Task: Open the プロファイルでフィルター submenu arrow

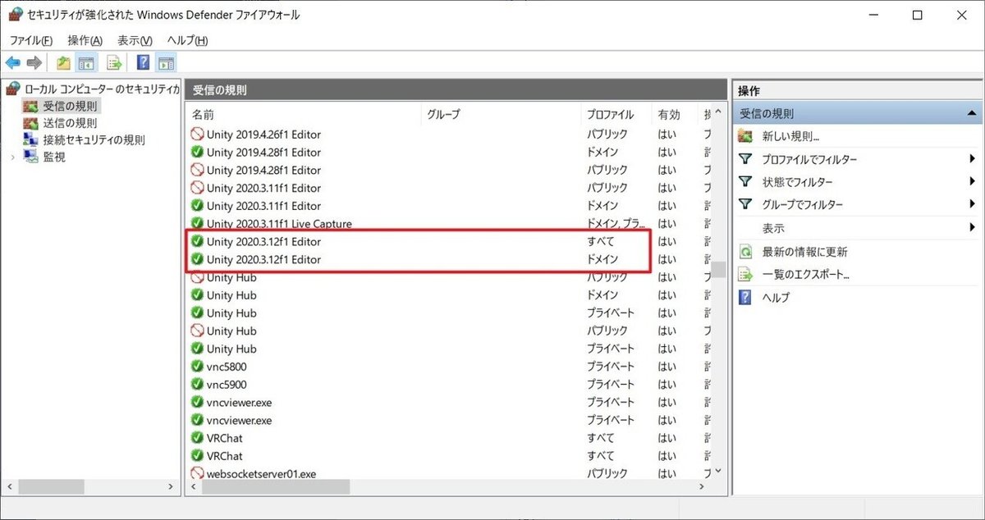Action: (x=972, y=159)
